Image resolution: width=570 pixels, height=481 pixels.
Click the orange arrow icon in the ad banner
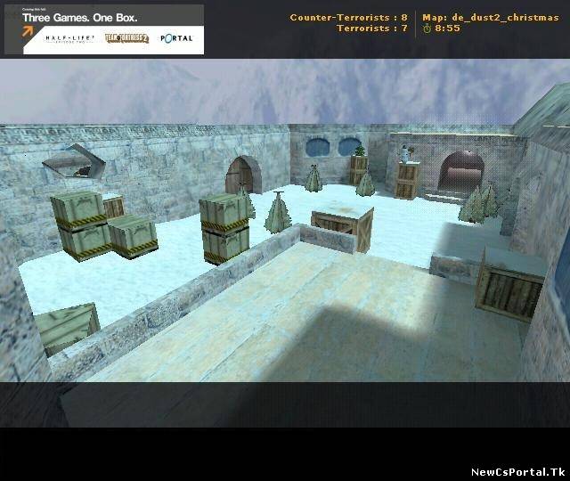click(x=28, y=31)
